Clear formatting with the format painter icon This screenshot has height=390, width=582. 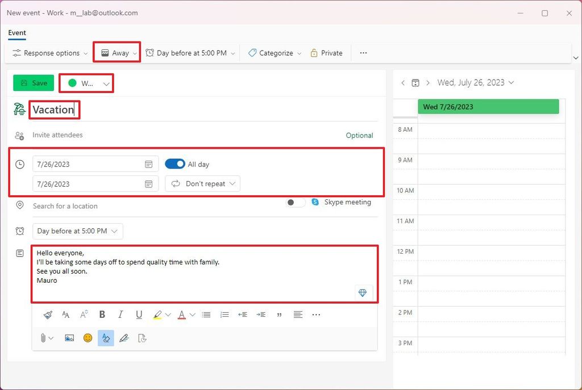(48, 314)
